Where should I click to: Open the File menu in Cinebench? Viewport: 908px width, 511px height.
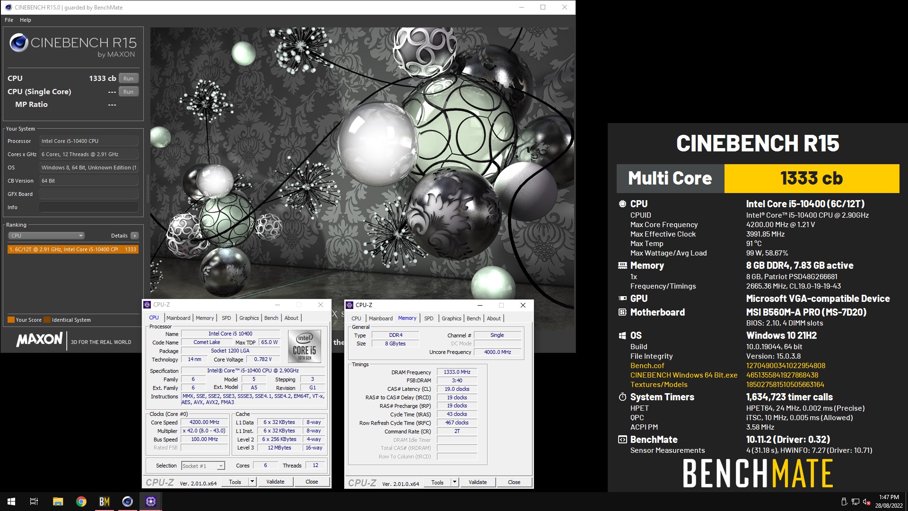pyautogui.click(x=9, y=20)
